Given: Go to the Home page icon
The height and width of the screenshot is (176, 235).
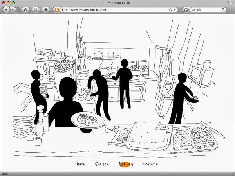Looking at the screenshot, I should click(46, 10).
